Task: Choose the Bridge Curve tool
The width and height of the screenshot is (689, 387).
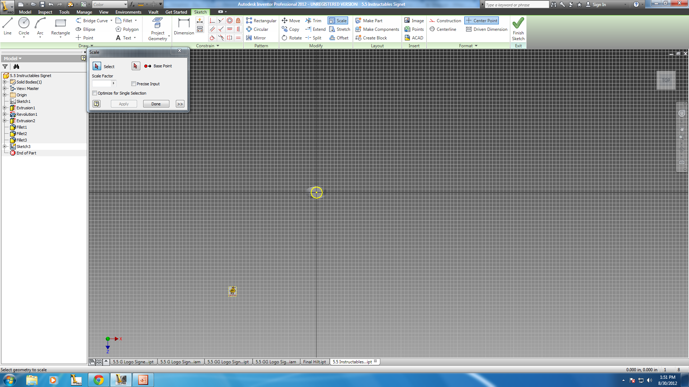Action: pyautogui.click(x=92, y=21)
